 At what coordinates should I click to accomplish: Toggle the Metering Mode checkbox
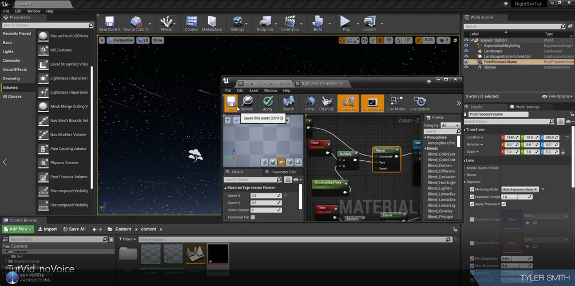click(x=473, y=189)
